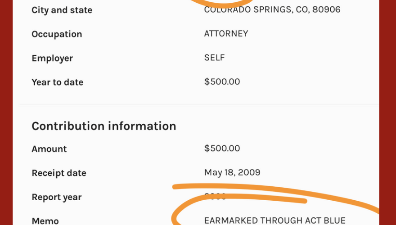Image resolution: width=396 pixels, height=225 pixels.
Task: Click the Amount field label
Action: pyautogui.click(x=49, y=149)
